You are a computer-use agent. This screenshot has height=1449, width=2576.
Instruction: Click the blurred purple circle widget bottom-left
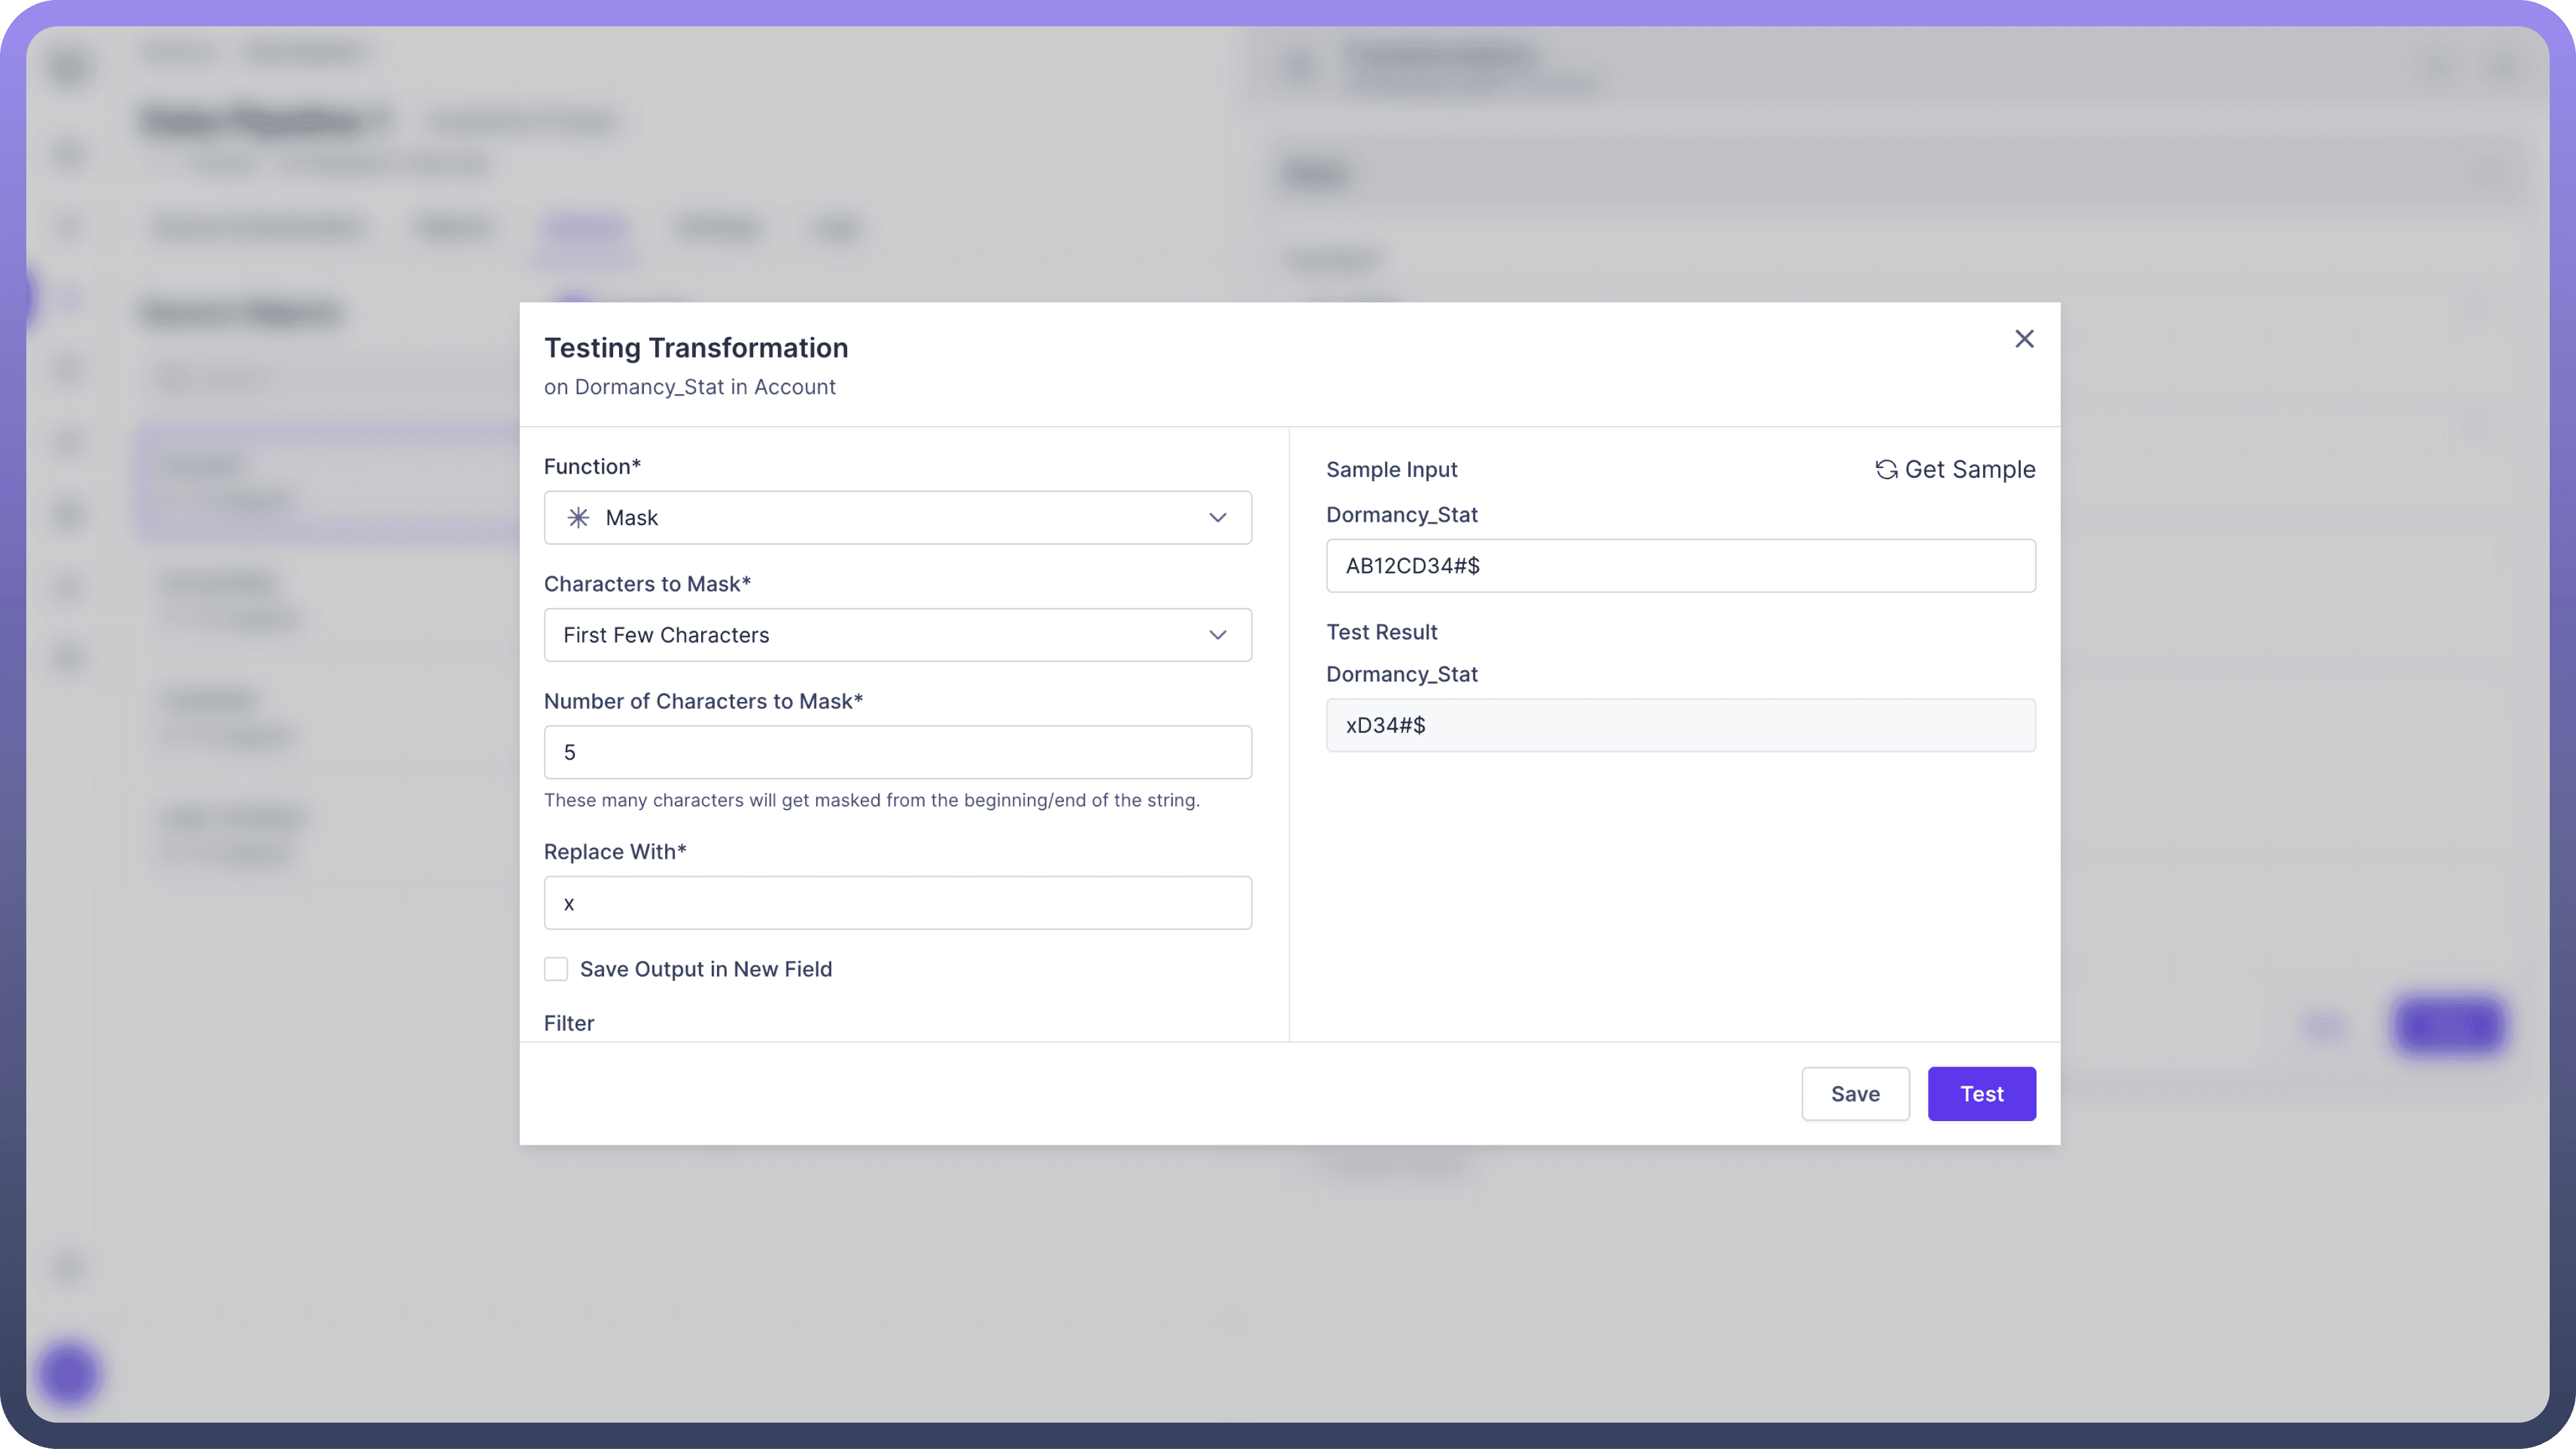click(x=68, y=1373)
